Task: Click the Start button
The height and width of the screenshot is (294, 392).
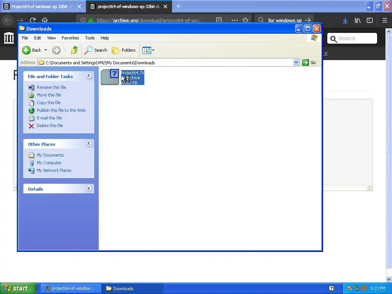Action: (x=18, y=288)
